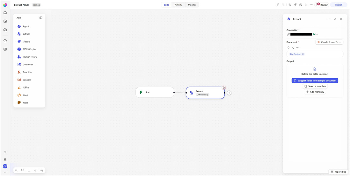The height and width of the screenshot is (176, 350).
Task: Add a Loop node
Action: tap(29, 95)
